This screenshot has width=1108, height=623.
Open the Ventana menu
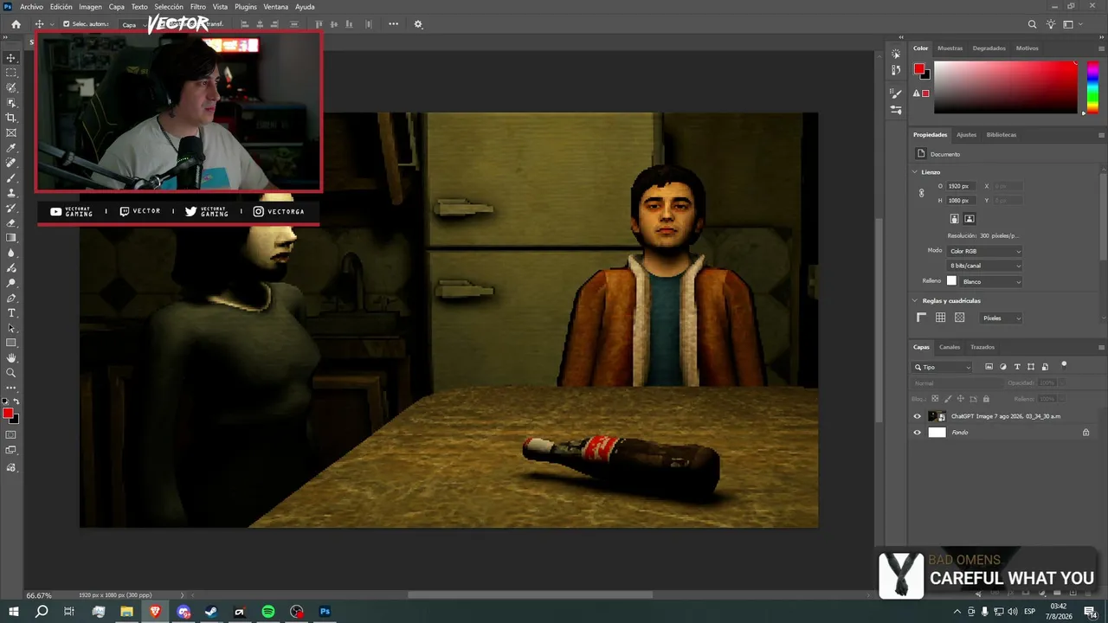[x=276, y=7]
